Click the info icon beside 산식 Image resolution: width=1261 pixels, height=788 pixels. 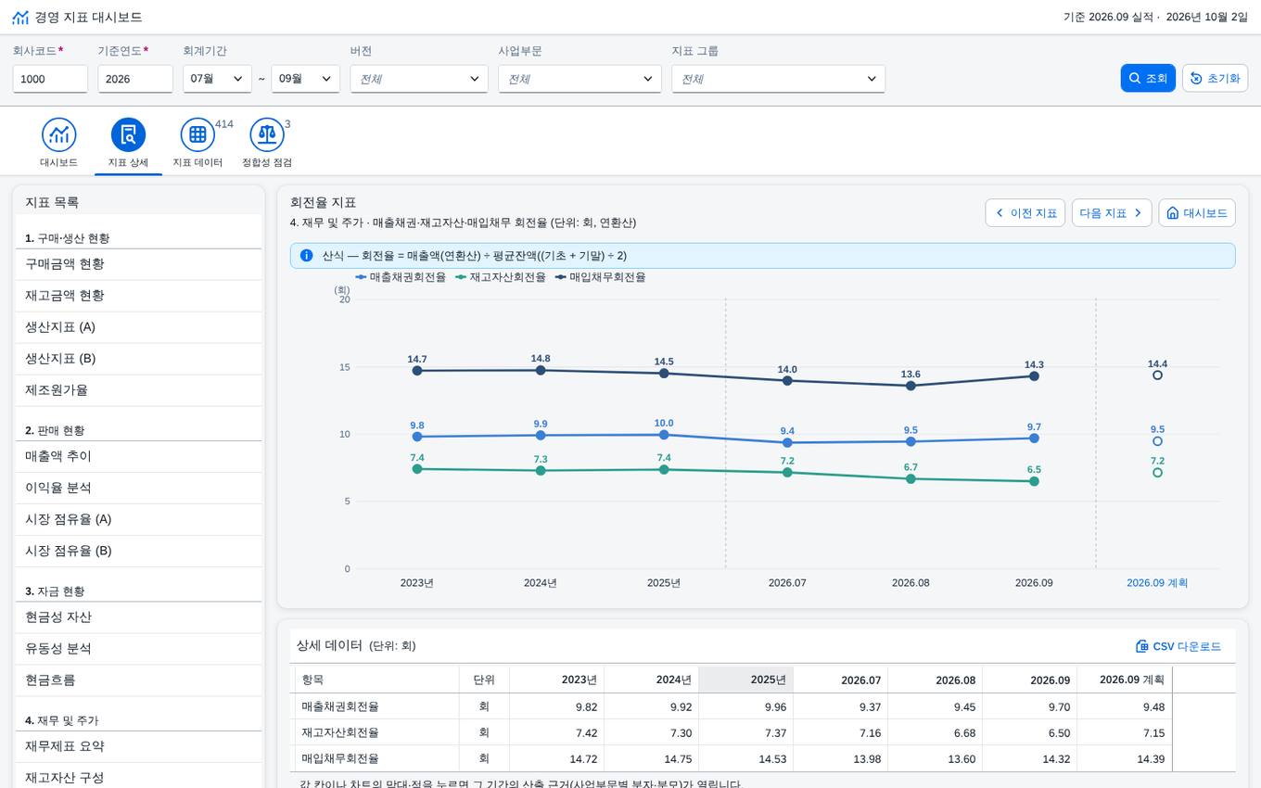pos(307,255)
